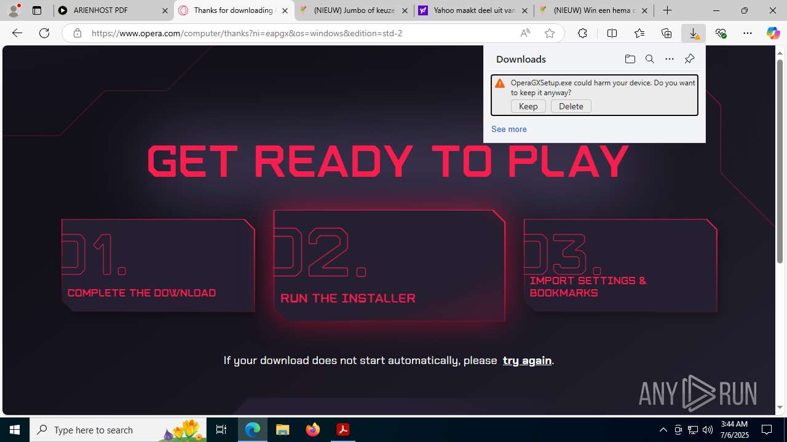Delete the OperaGXSetup.exe download
The width and height of the screenshot is (787, 442).
click(571, 106)
